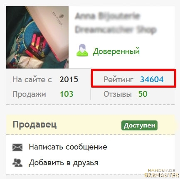The image size is (180, 179).
Task: Open the rating value 34604
Action: coord(152,79)
